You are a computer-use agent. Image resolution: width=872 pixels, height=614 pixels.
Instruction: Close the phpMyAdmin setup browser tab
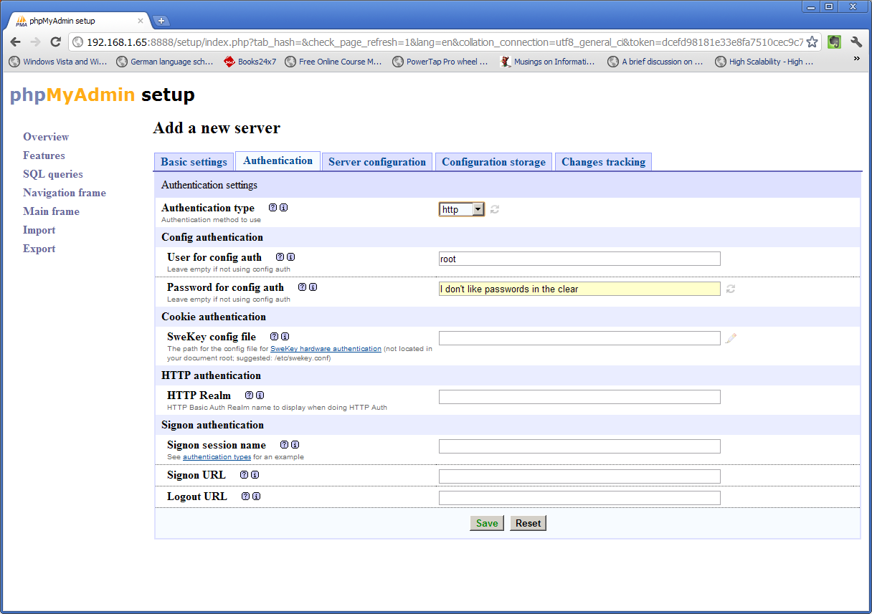141,21
